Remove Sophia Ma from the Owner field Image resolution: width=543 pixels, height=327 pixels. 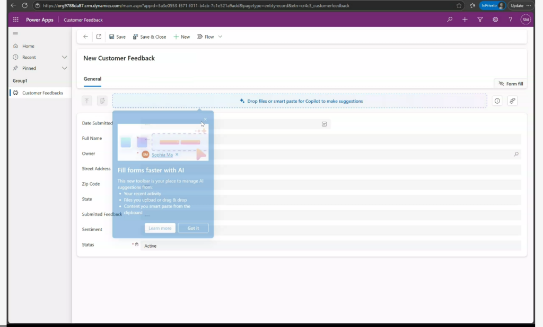click(177, 155)
